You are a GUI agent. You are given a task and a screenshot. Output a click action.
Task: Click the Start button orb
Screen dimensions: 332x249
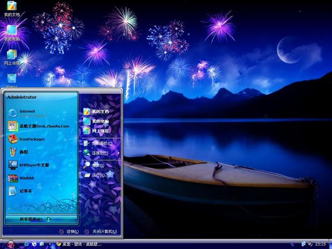pyautogui.click(x=10, y=244)
